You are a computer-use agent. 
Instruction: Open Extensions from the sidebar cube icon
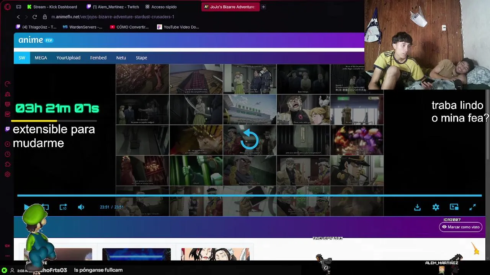click(x=7, y=164)
